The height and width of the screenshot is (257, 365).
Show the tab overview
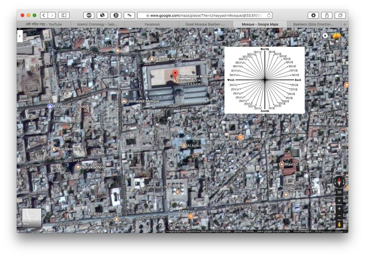[x=340, y=15]
